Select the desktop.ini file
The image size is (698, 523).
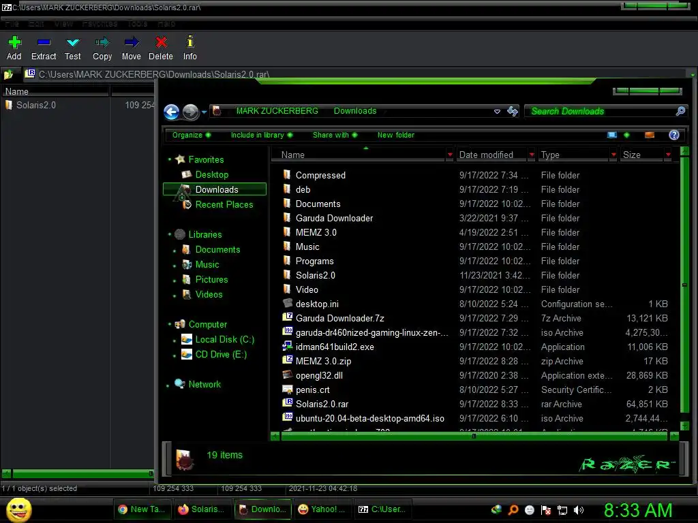coord(316,304)
